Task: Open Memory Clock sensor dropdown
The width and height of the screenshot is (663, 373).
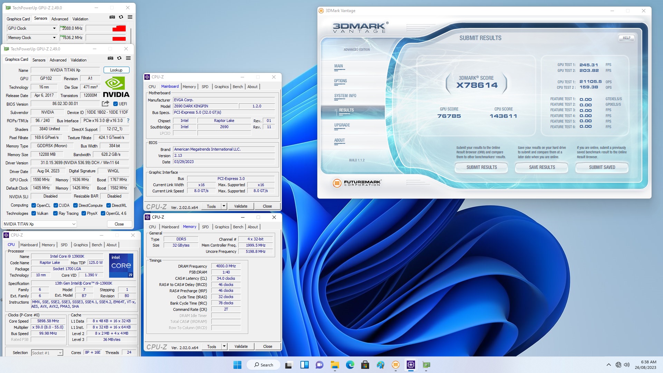Action: tap(32, 38)
